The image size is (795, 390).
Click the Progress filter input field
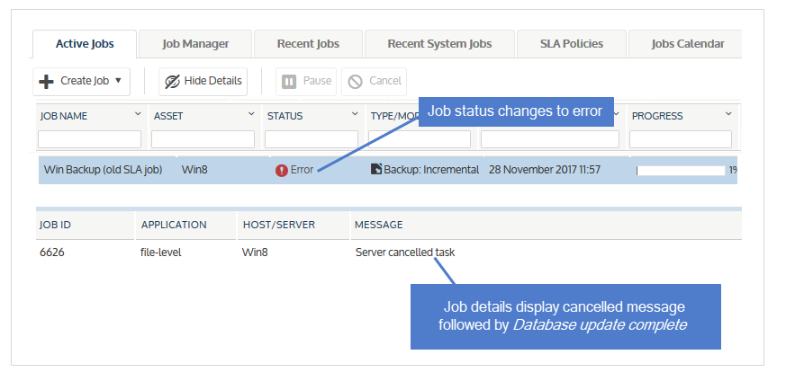coord(681,139)
